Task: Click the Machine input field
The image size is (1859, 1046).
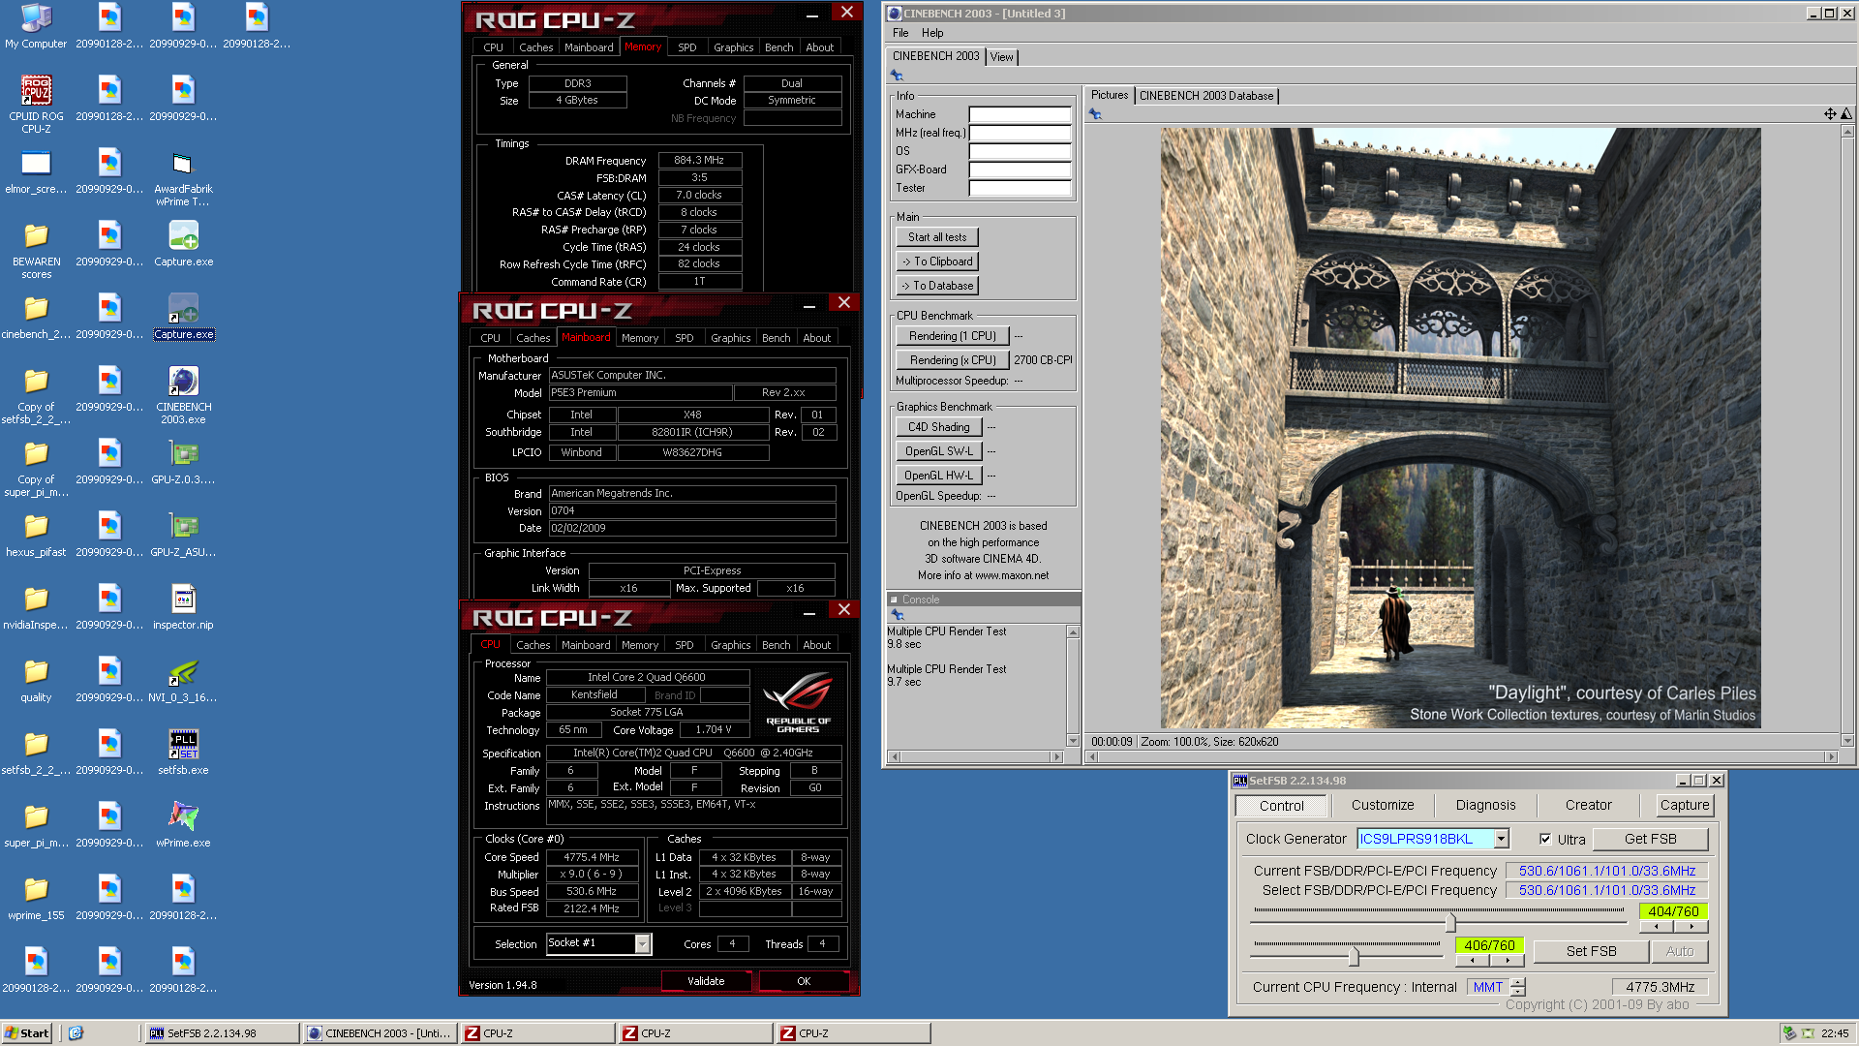Action: [1020, 114]
